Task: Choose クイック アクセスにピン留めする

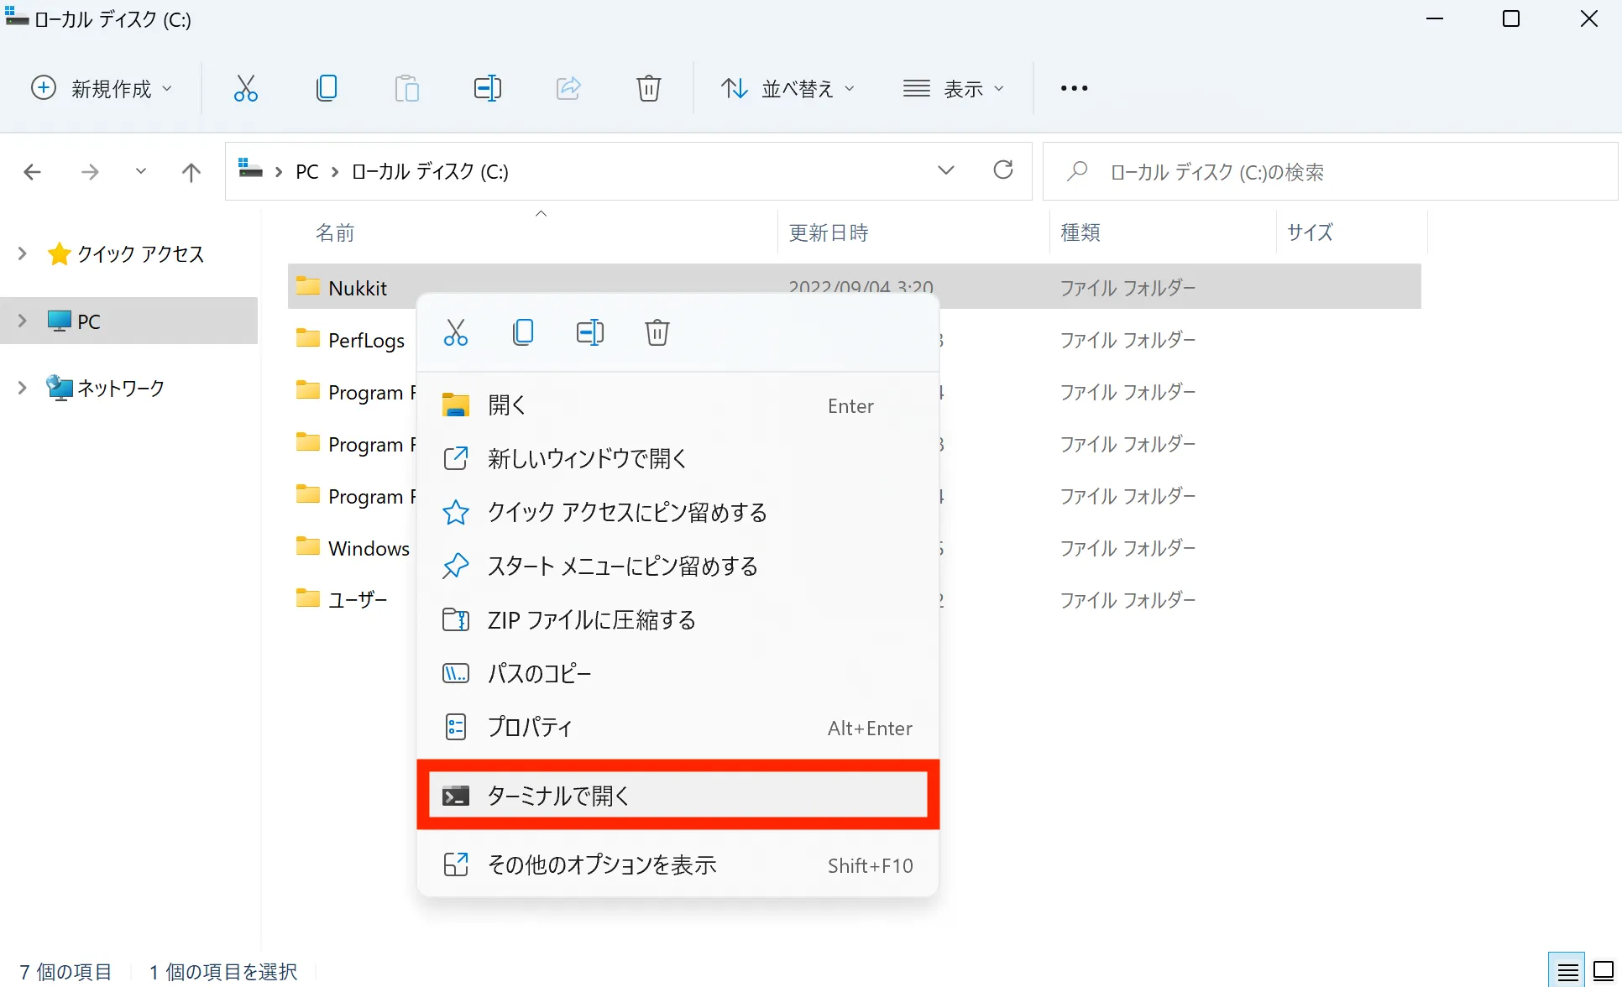Action: tap(678, 512)
